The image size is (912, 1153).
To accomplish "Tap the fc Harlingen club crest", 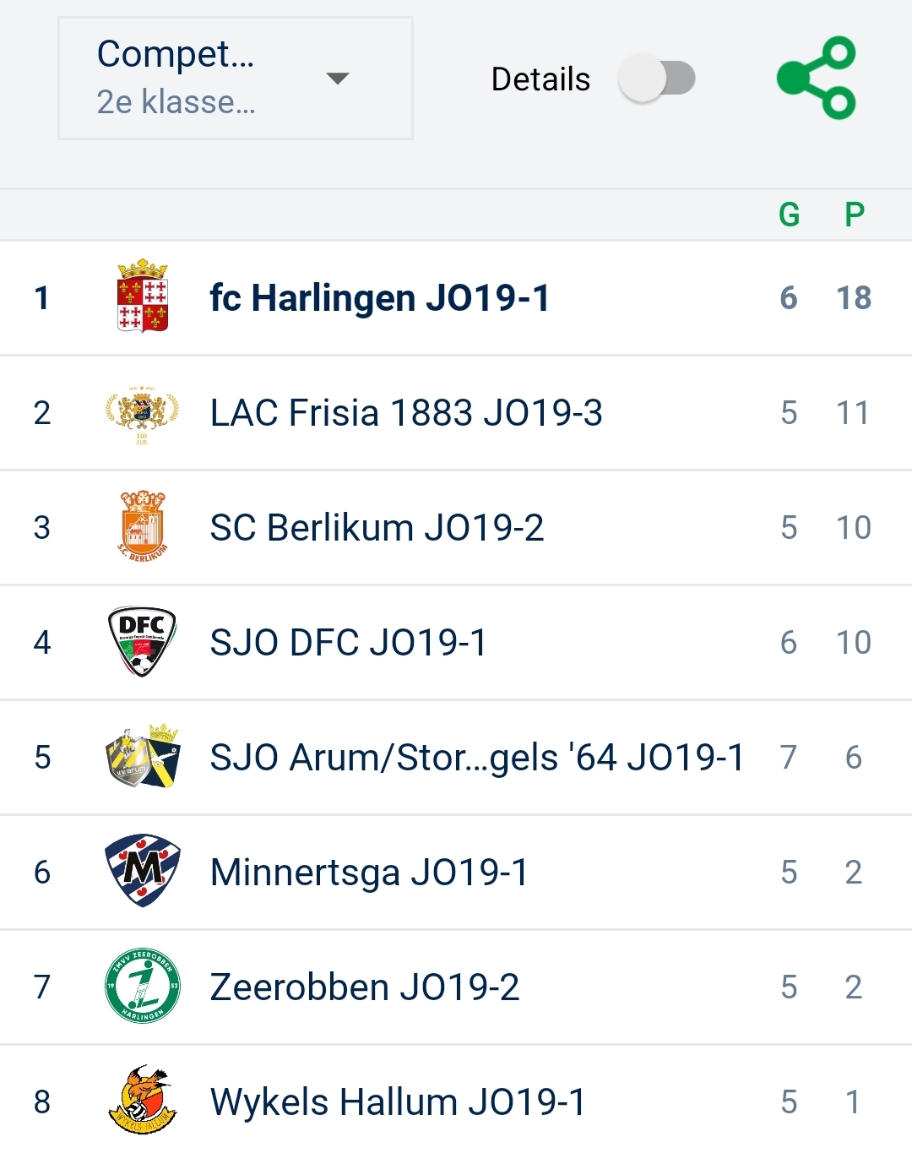I will tap(142, 296).
